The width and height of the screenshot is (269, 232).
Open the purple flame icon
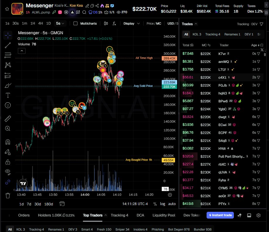(102, 6)
